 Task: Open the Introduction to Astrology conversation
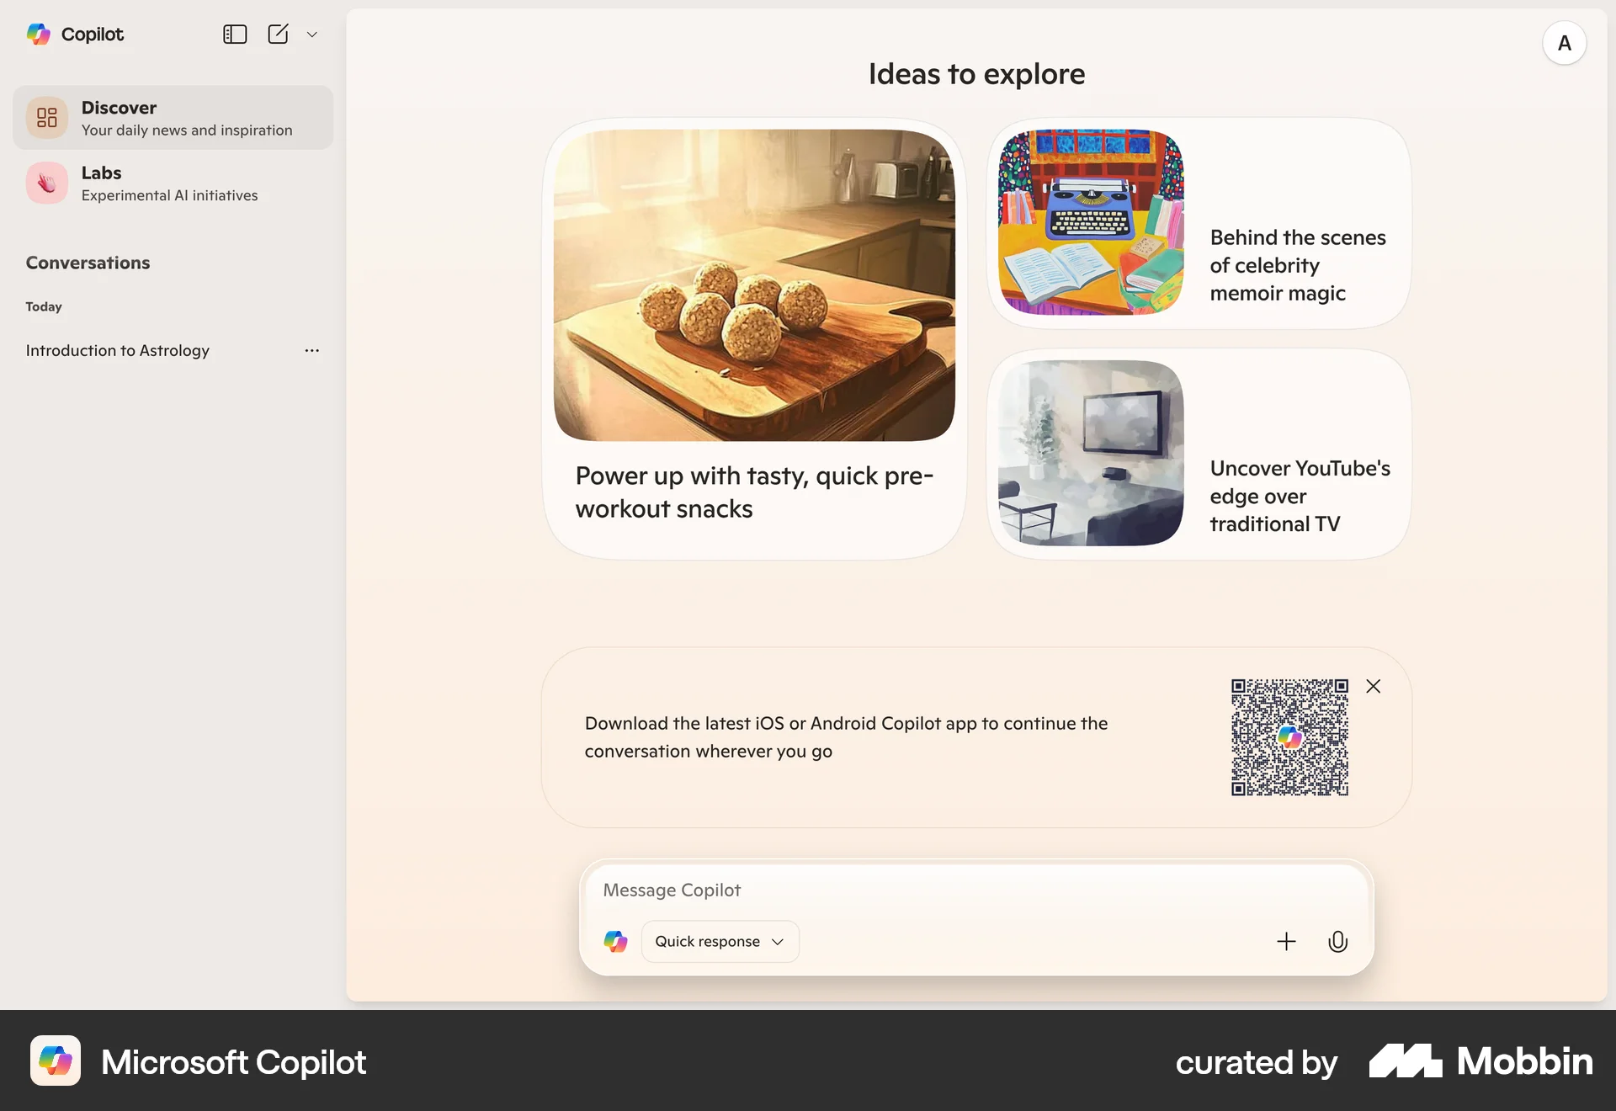pos(118,350)
